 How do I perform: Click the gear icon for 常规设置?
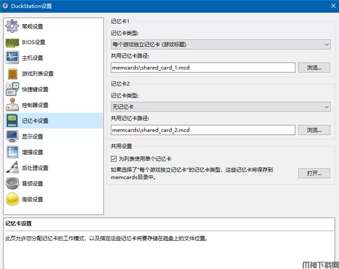(12, 26)
